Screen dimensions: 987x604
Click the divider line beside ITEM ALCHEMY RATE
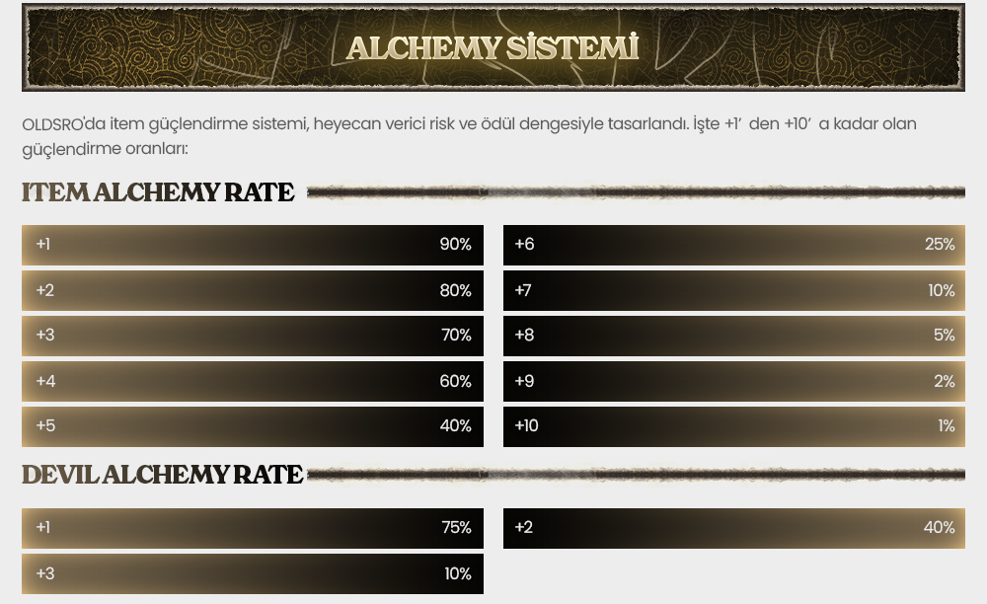pos(636,192)
